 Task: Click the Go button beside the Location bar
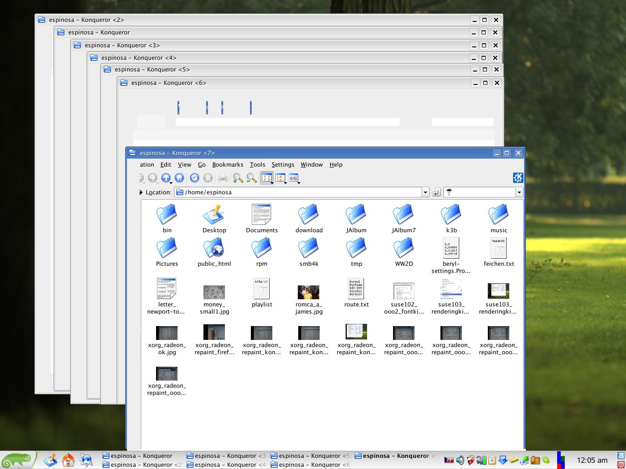pos(436,192)
